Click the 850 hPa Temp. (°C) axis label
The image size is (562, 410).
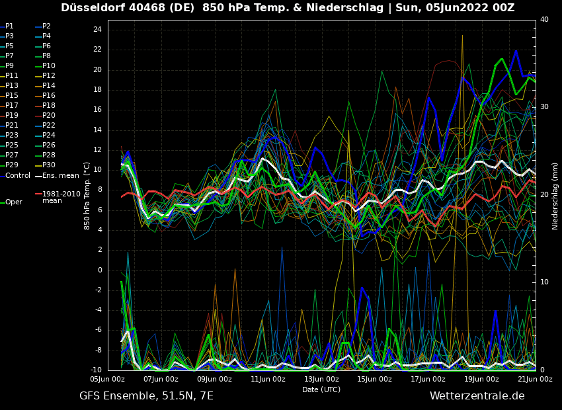pos(87,195)
